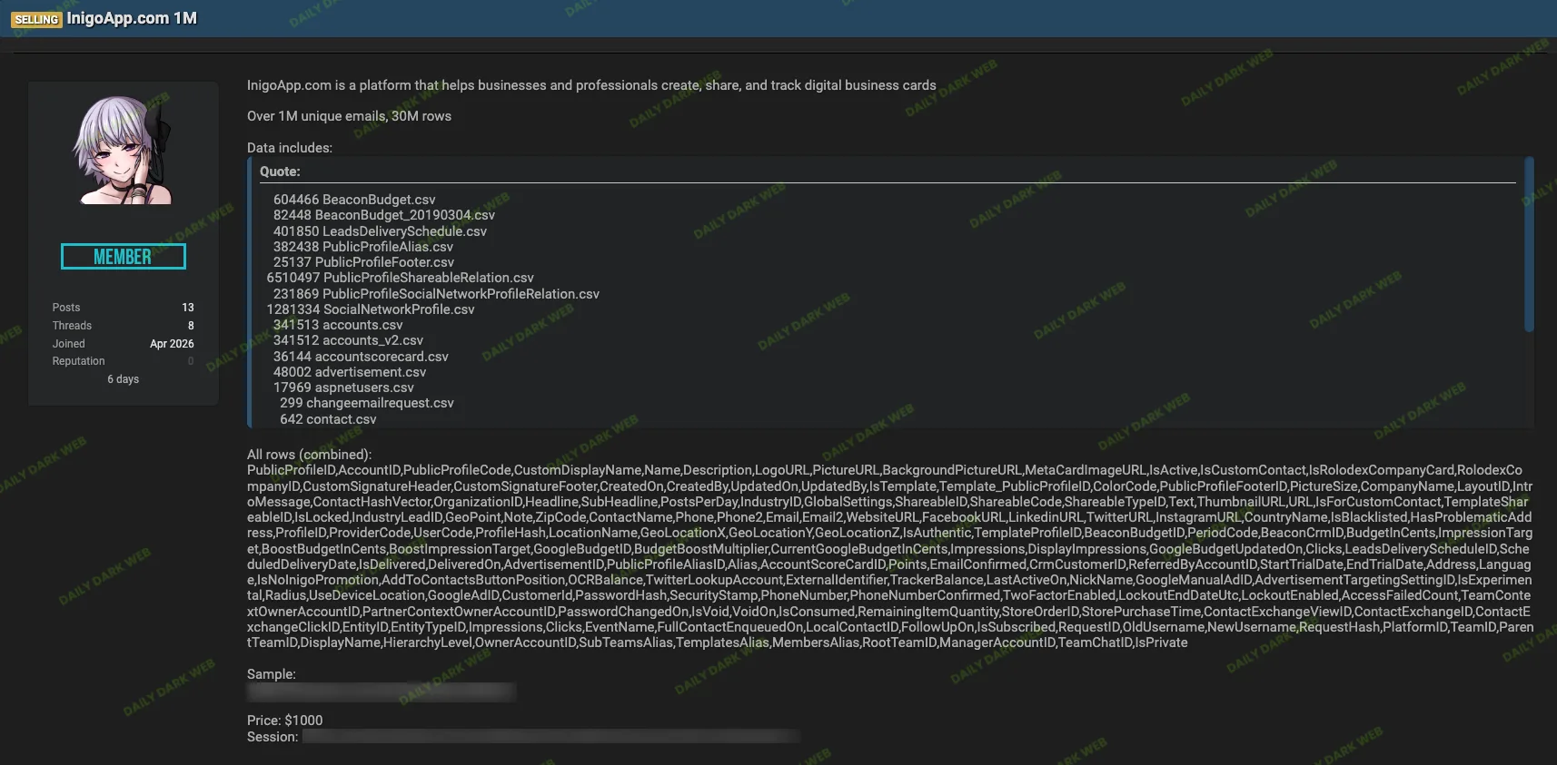1557x765 pixels.
Task: Click the SELLING tag badge
Action: point(36,19)
